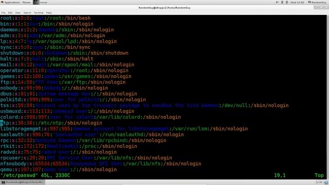Screen dimensions: 329x185
Task: Open the File menu of terminal
Action: 4,12
